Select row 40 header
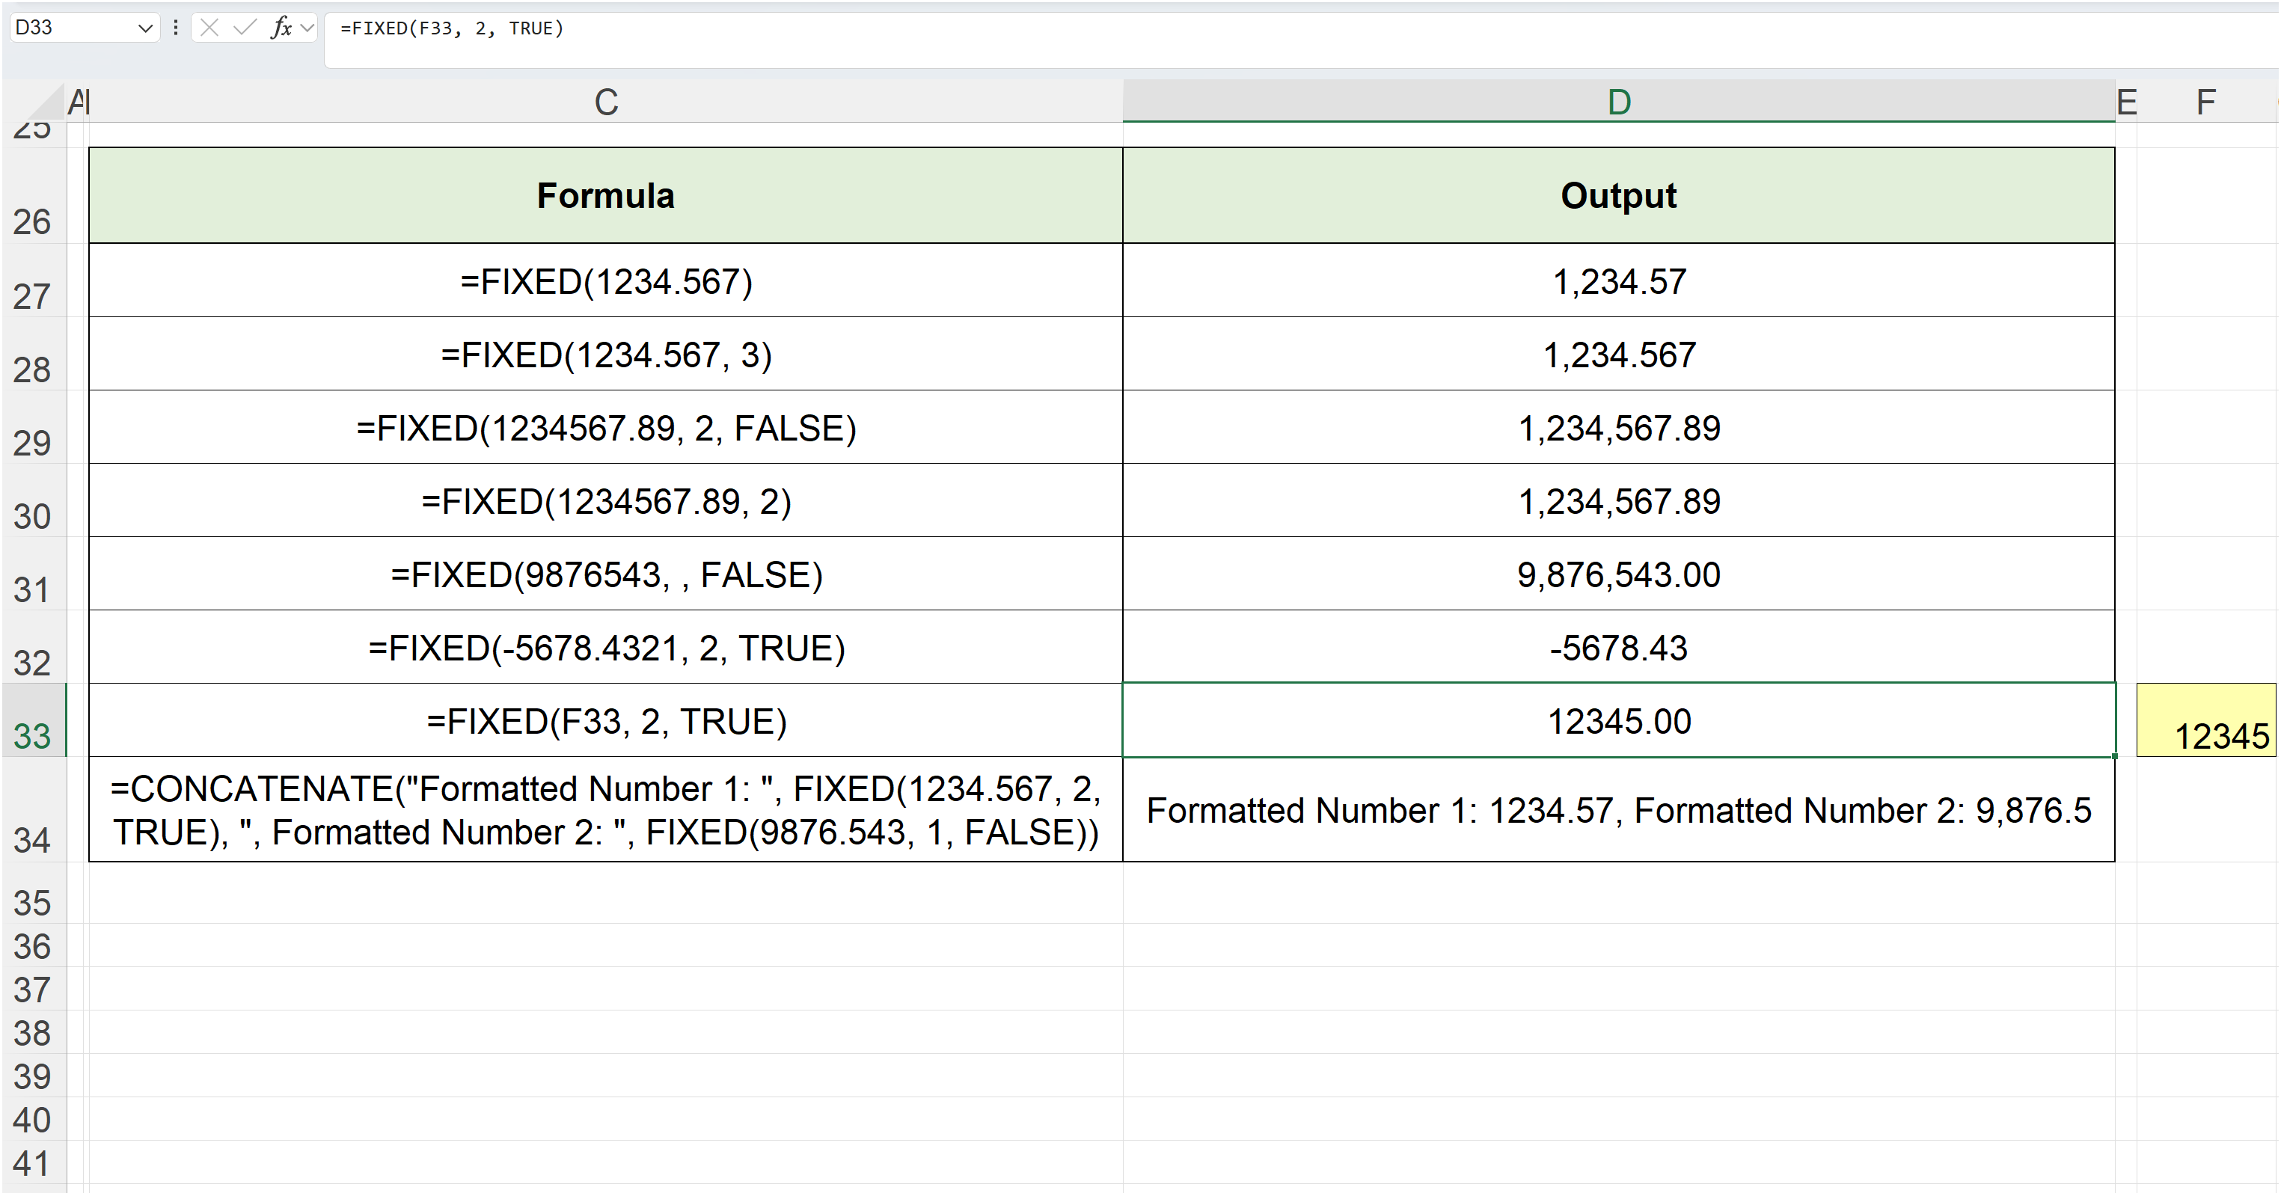The width and height of the screenshot is (2281, 1193). pos(33,1120)
